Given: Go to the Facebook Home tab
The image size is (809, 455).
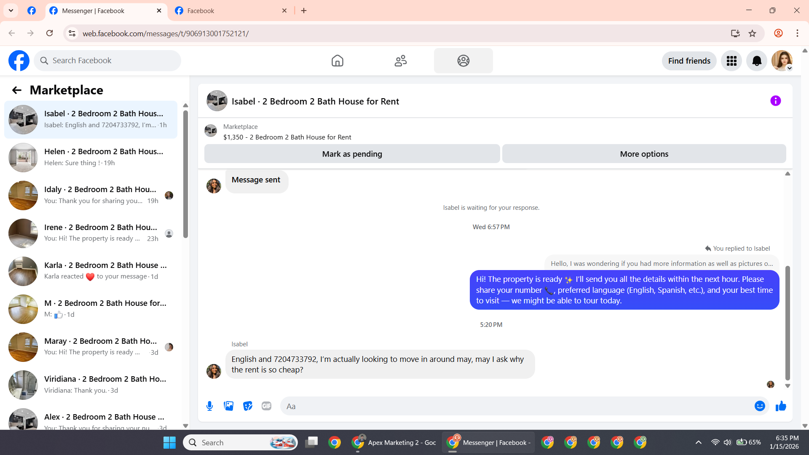Looking at the screenshot, I should [x=337, y=61].
